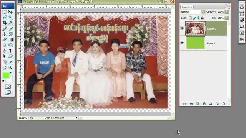Add a layer mask
The image size is (246, 138).
198,104
